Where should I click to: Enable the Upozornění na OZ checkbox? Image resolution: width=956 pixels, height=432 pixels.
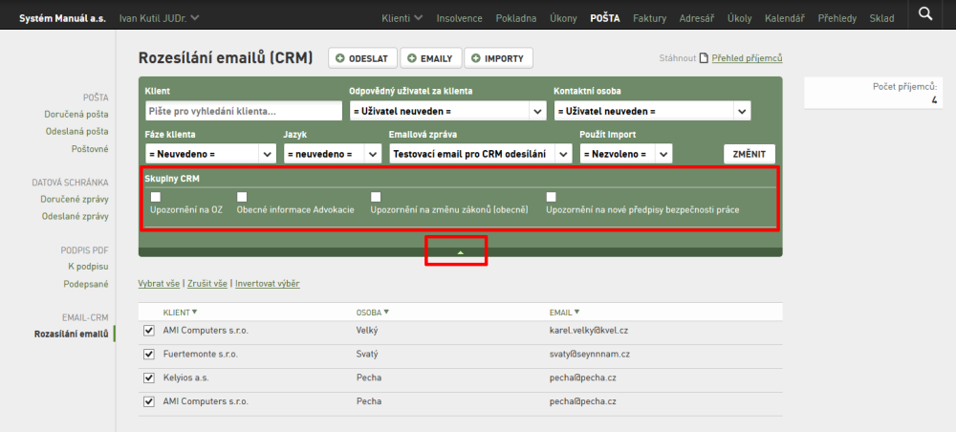point(156,197)
